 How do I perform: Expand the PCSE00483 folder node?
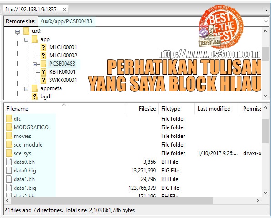[35, 64]
